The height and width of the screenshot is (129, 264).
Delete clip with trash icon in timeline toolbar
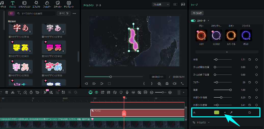pyautogui.click(x=7, y=92)
